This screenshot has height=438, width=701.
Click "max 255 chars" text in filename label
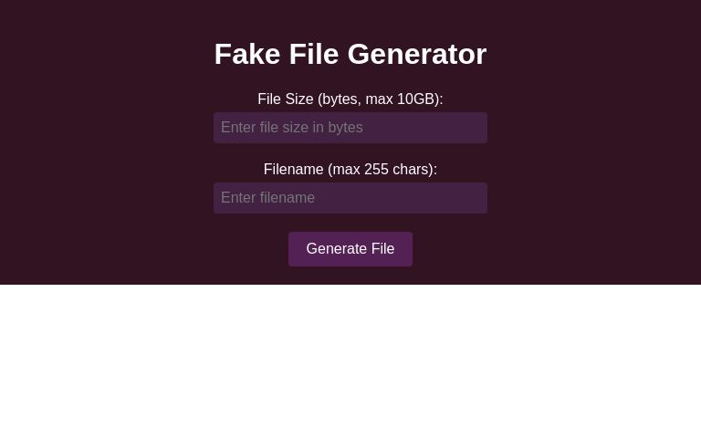(x=382, y=169)
